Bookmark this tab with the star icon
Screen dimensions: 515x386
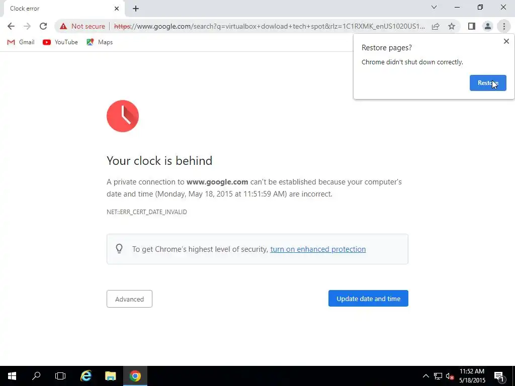coord(452,26)
